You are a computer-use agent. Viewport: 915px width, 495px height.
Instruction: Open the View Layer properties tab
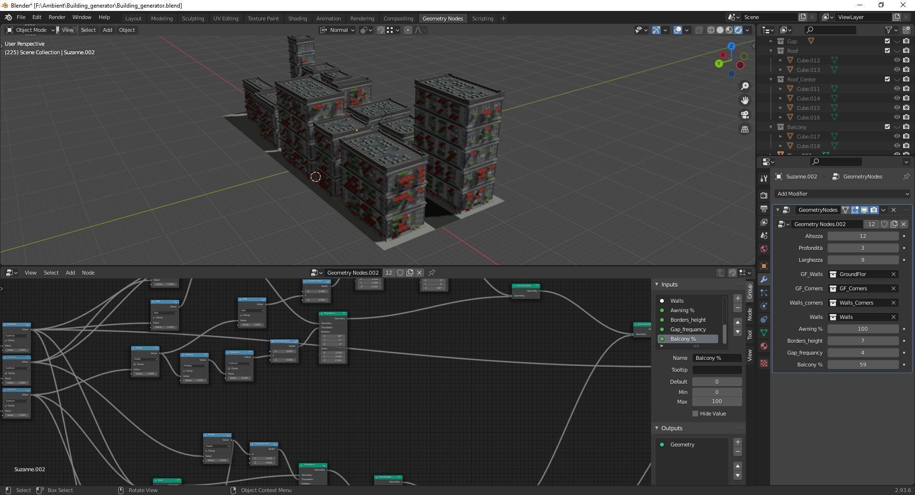coord(764,222)
